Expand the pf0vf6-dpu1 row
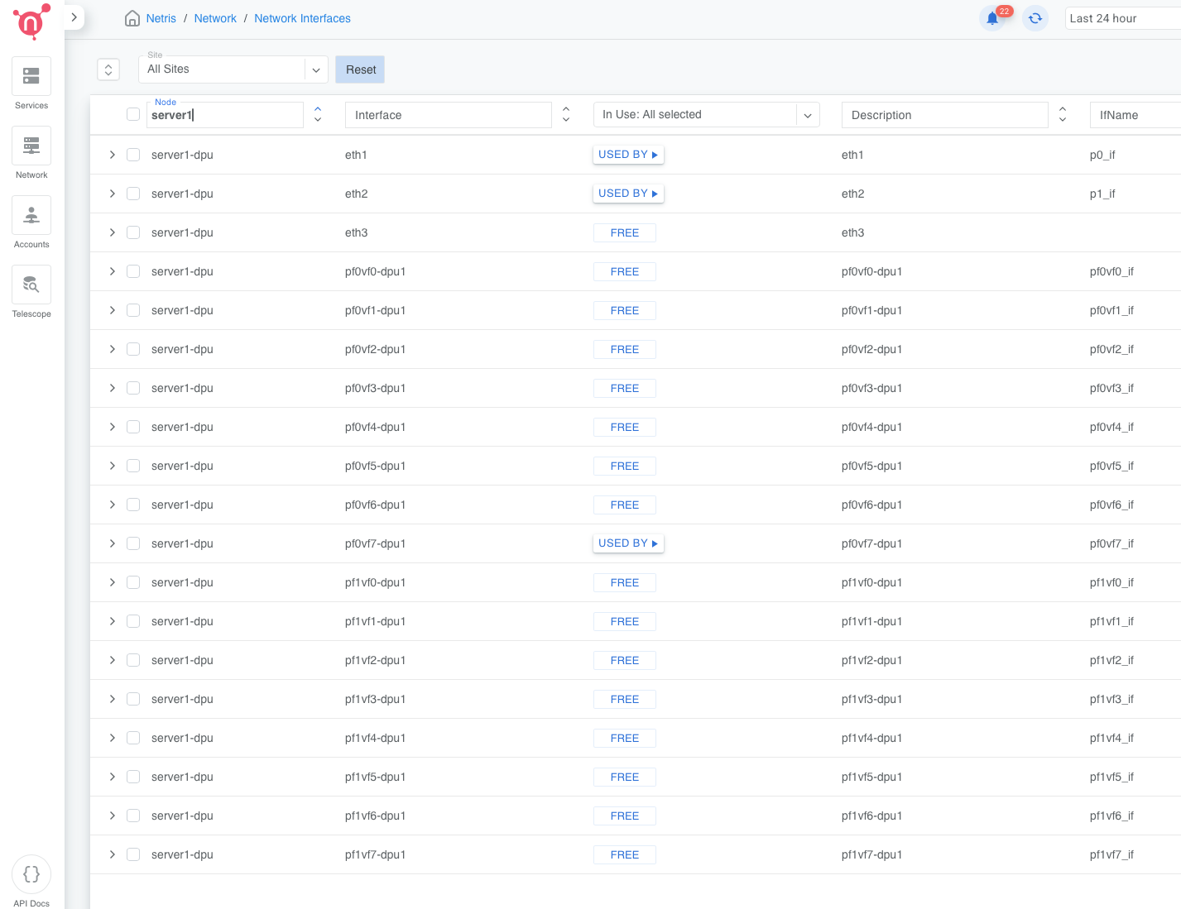This screenshot has height=909, width=1181. click(113, 505)
